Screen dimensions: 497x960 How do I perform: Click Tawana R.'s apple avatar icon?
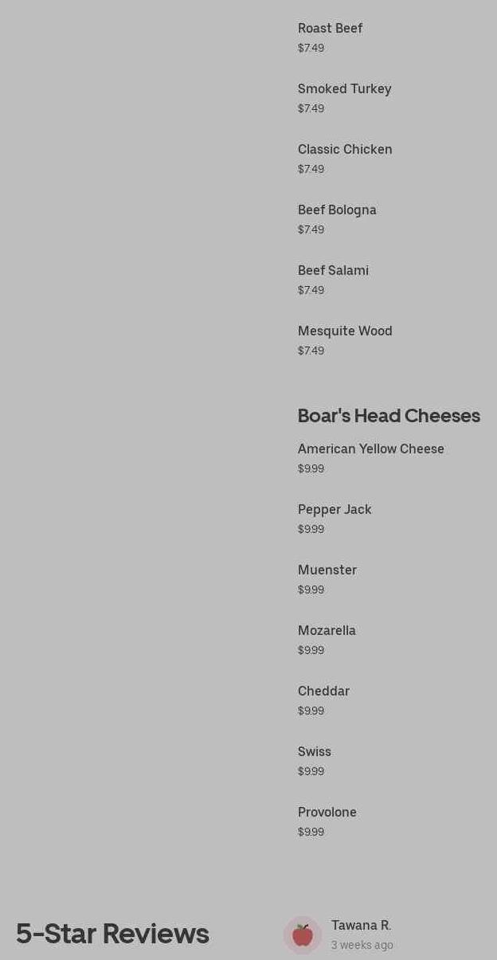(x=303, y=935)
